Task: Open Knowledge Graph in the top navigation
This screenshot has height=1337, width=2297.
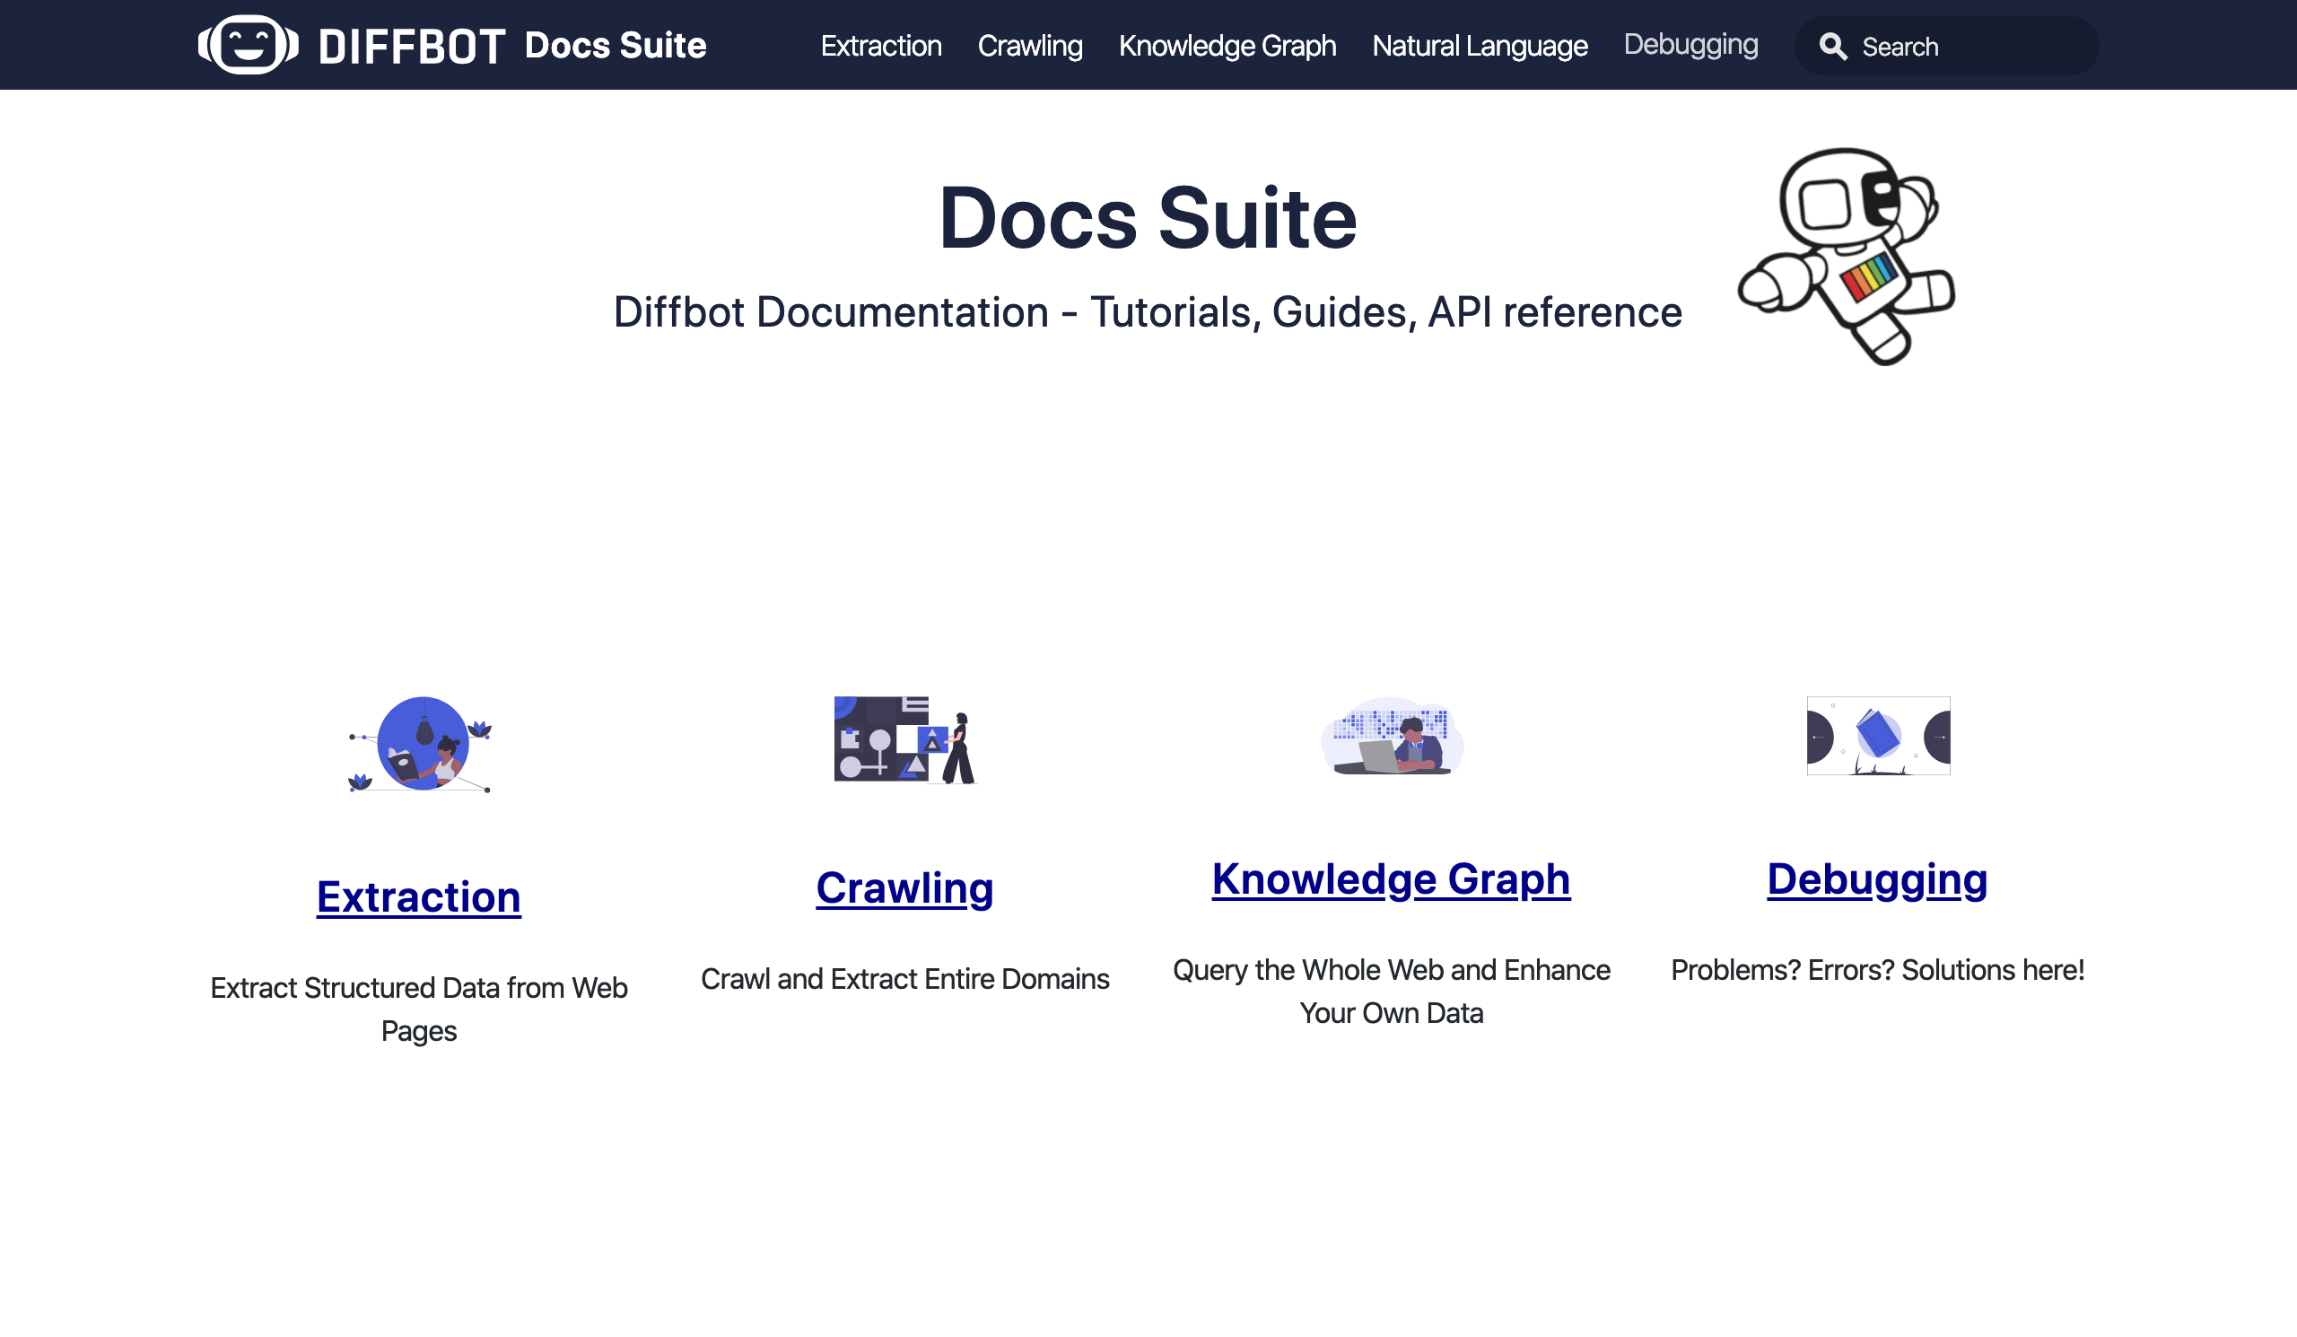Action: 1227,46
